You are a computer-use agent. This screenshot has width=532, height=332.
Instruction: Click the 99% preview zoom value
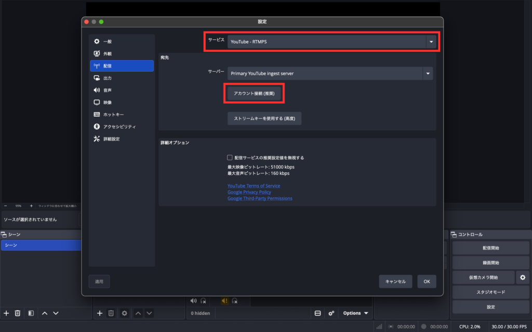(x=18, y=206)
